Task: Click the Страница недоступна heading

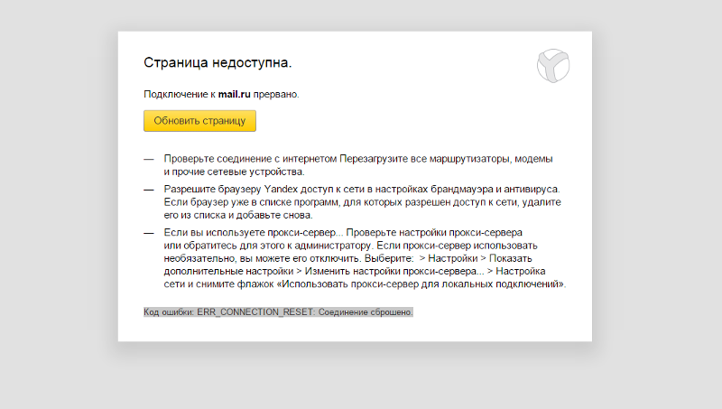Action: 218,62
